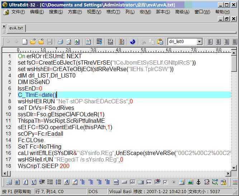This screenshot has height=196, width=239.
Task: Click the HTML password field asterisk icon
Action: point(149,182)
